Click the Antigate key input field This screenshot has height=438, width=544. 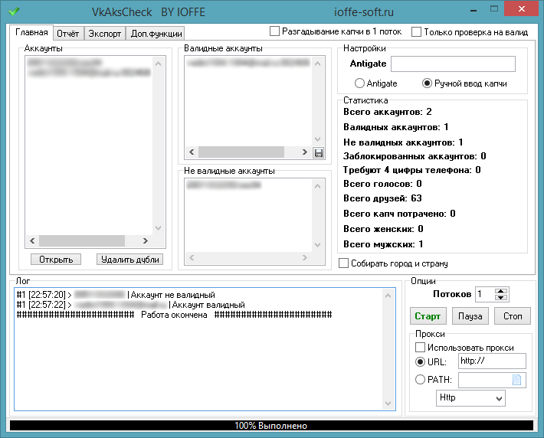(453, 64)
